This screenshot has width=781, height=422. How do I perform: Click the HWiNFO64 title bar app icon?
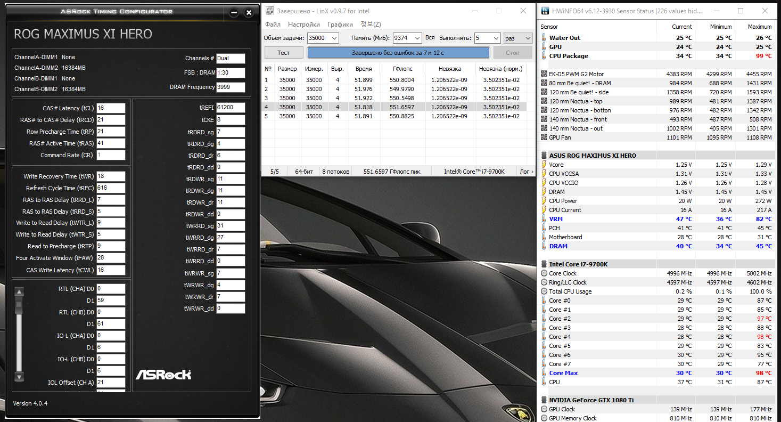545,11
